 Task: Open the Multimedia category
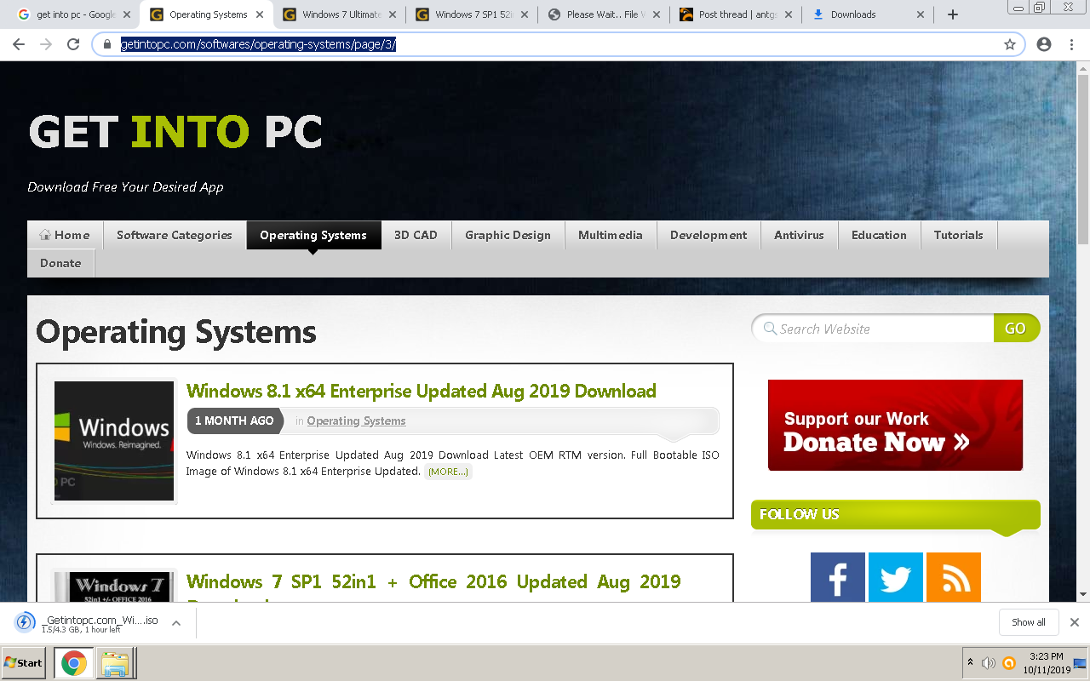click(611, 235)
